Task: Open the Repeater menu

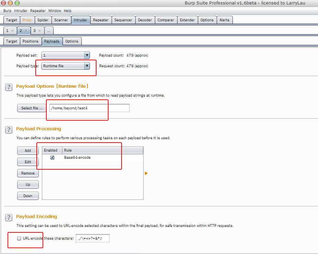Action: click(38, 11)
